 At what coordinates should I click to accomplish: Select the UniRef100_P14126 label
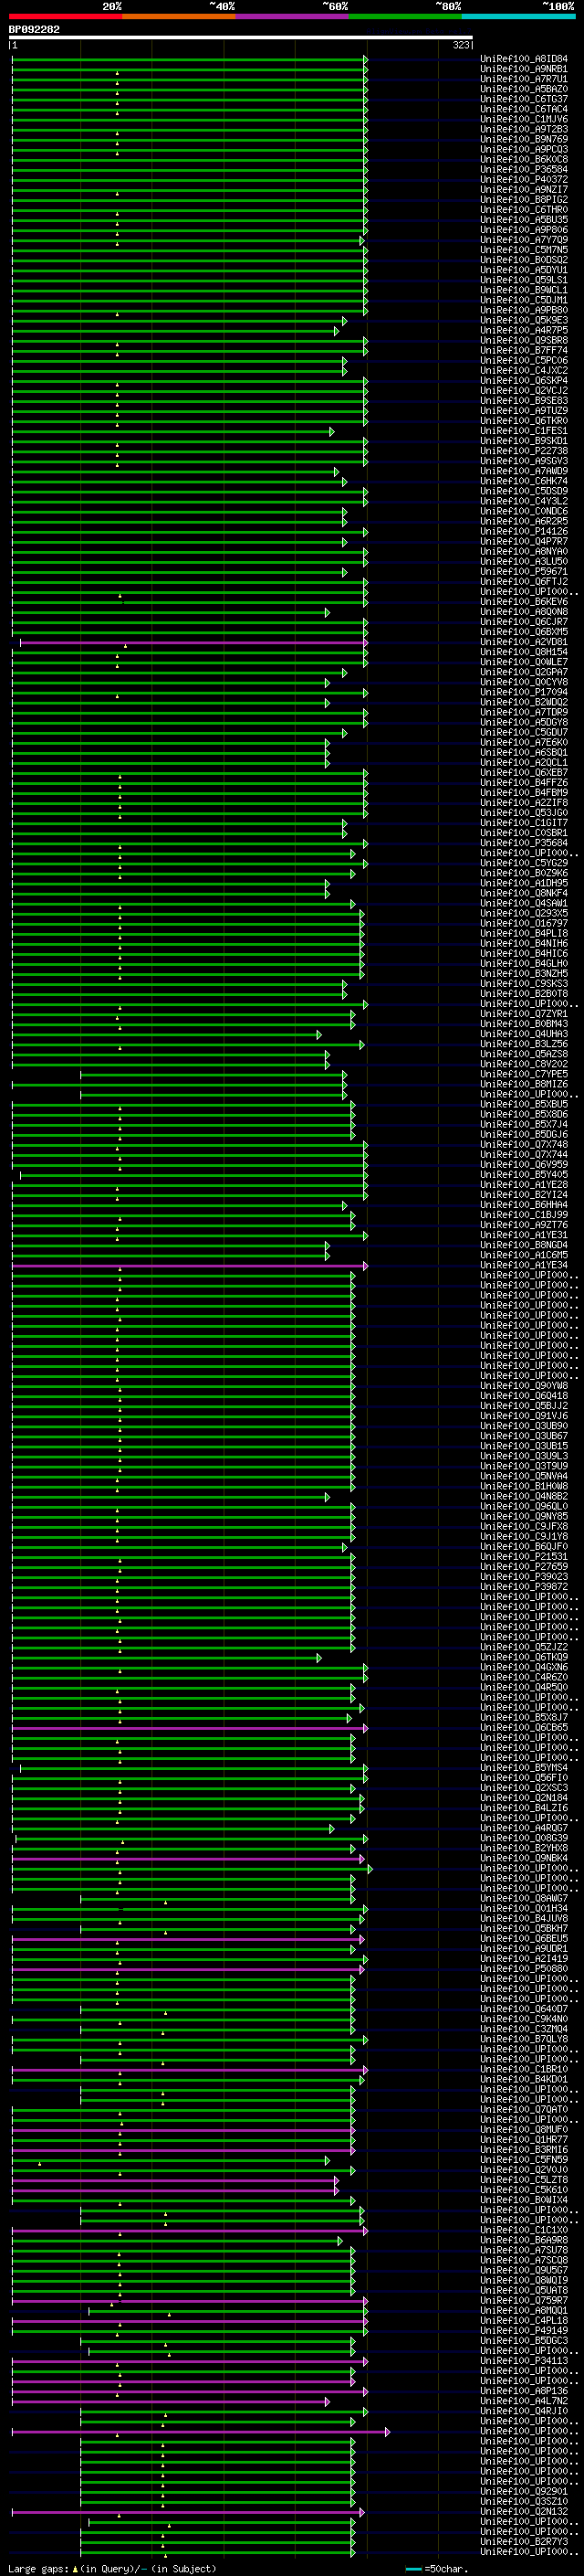(x=524, y=532)
